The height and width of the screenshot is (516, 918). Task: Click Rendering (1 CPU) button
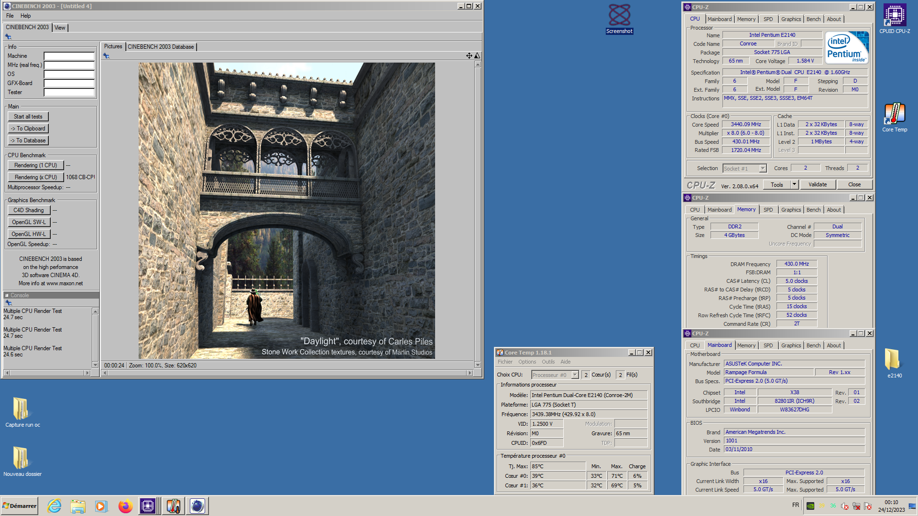[36, 165]
